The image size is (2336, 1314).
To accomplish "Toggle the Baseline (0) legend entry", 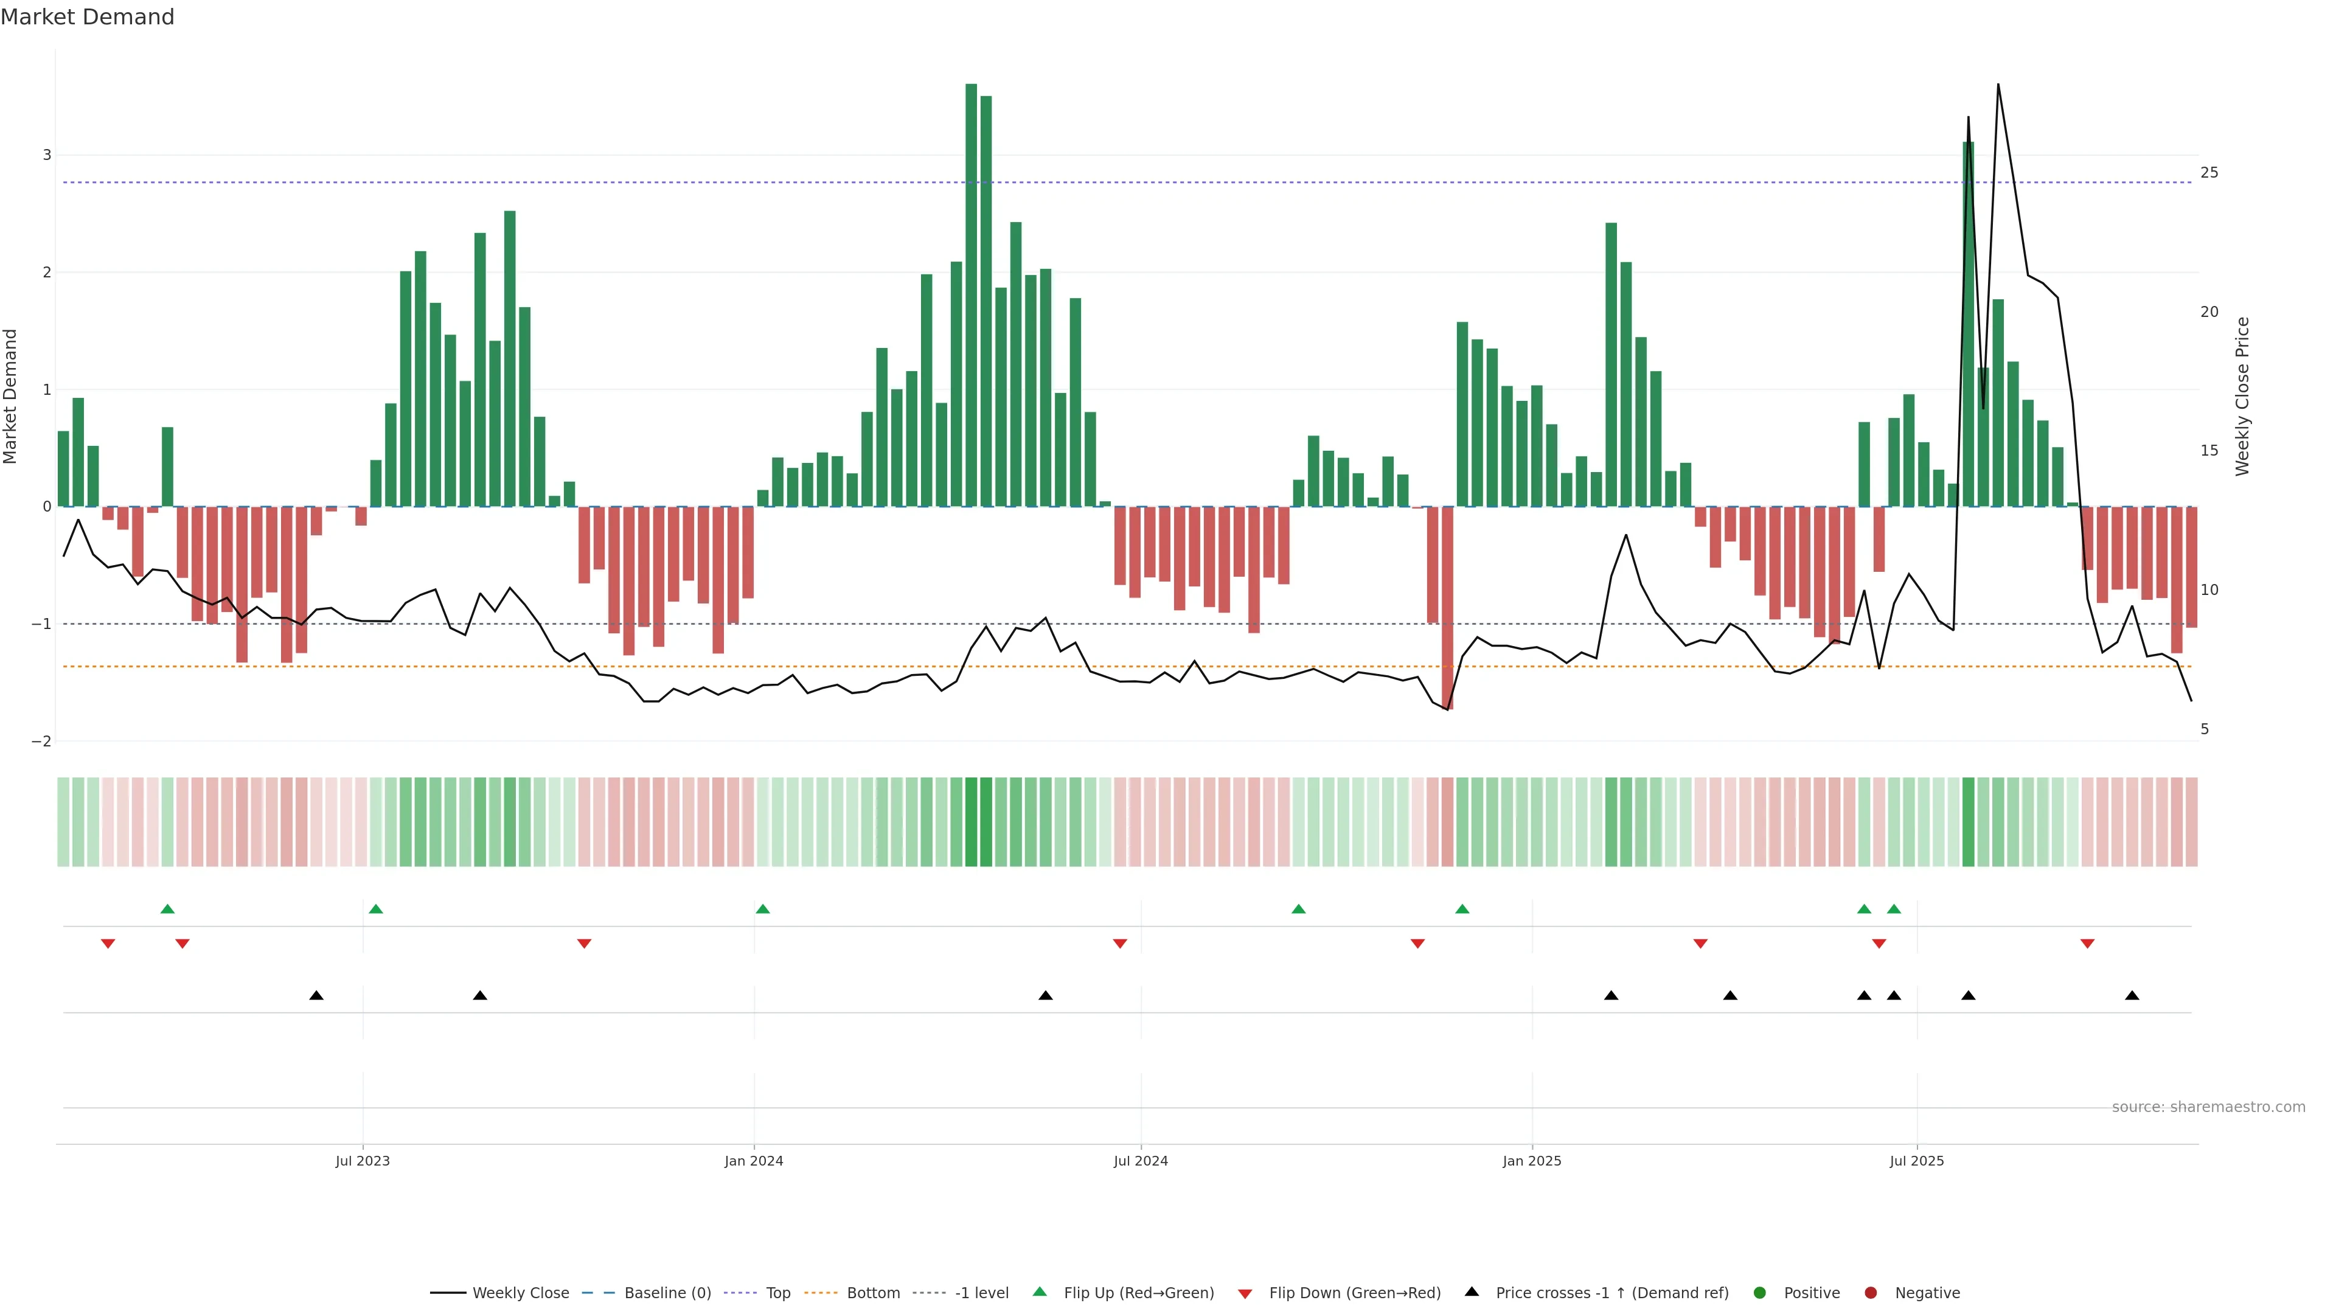I will tap(667, 1292).
